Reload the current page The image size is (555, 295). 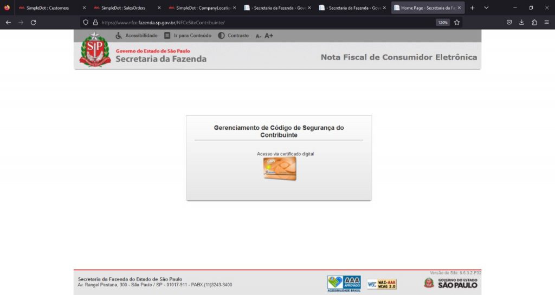pos(33,22)
